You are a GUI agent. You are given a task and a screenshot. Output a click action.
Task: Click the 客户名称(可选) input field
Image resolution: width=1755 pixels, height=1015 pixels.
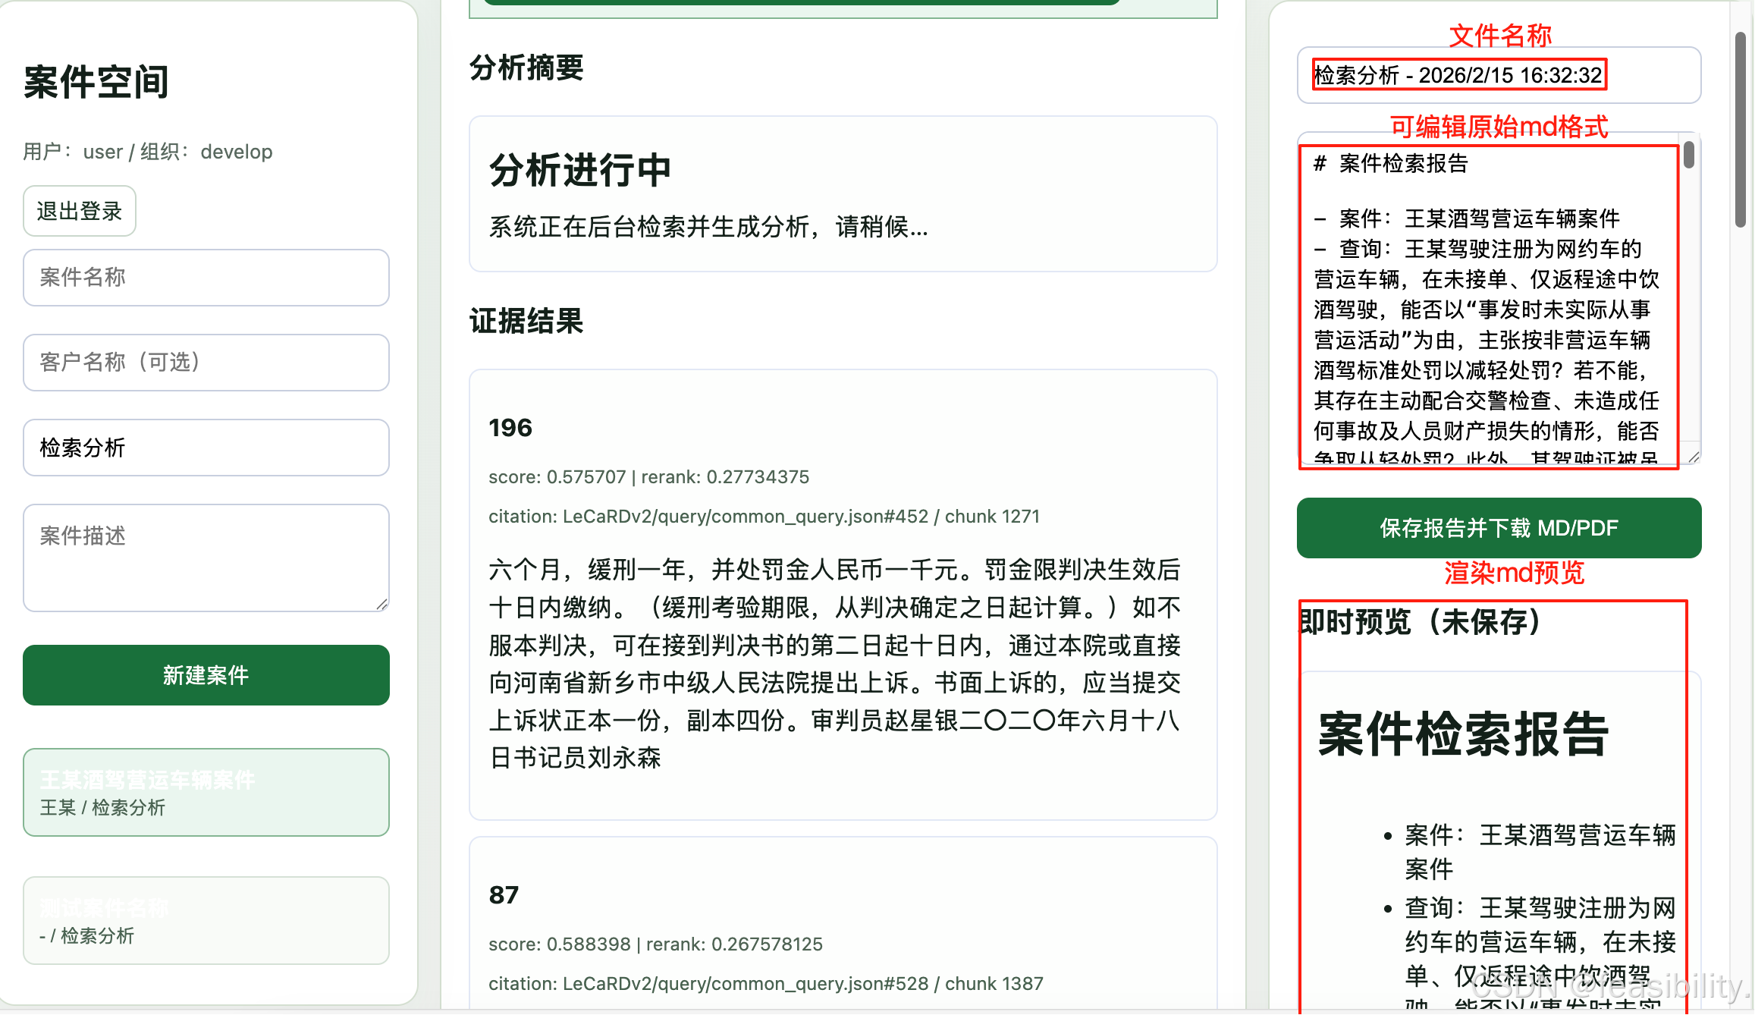click(206, 363)
